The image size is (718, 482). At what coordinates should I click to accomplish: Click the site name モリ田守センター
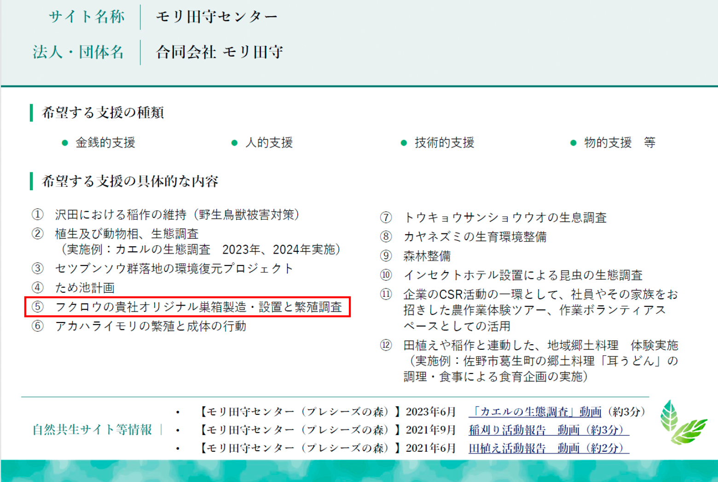pos(216,17)
